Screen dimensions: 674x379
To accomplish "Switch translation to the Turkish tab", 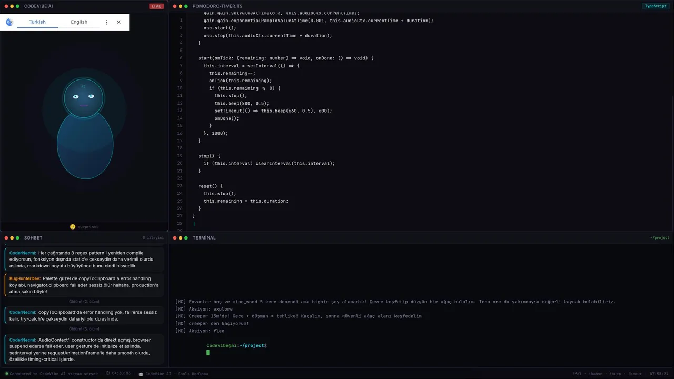I will coord(37,22).
